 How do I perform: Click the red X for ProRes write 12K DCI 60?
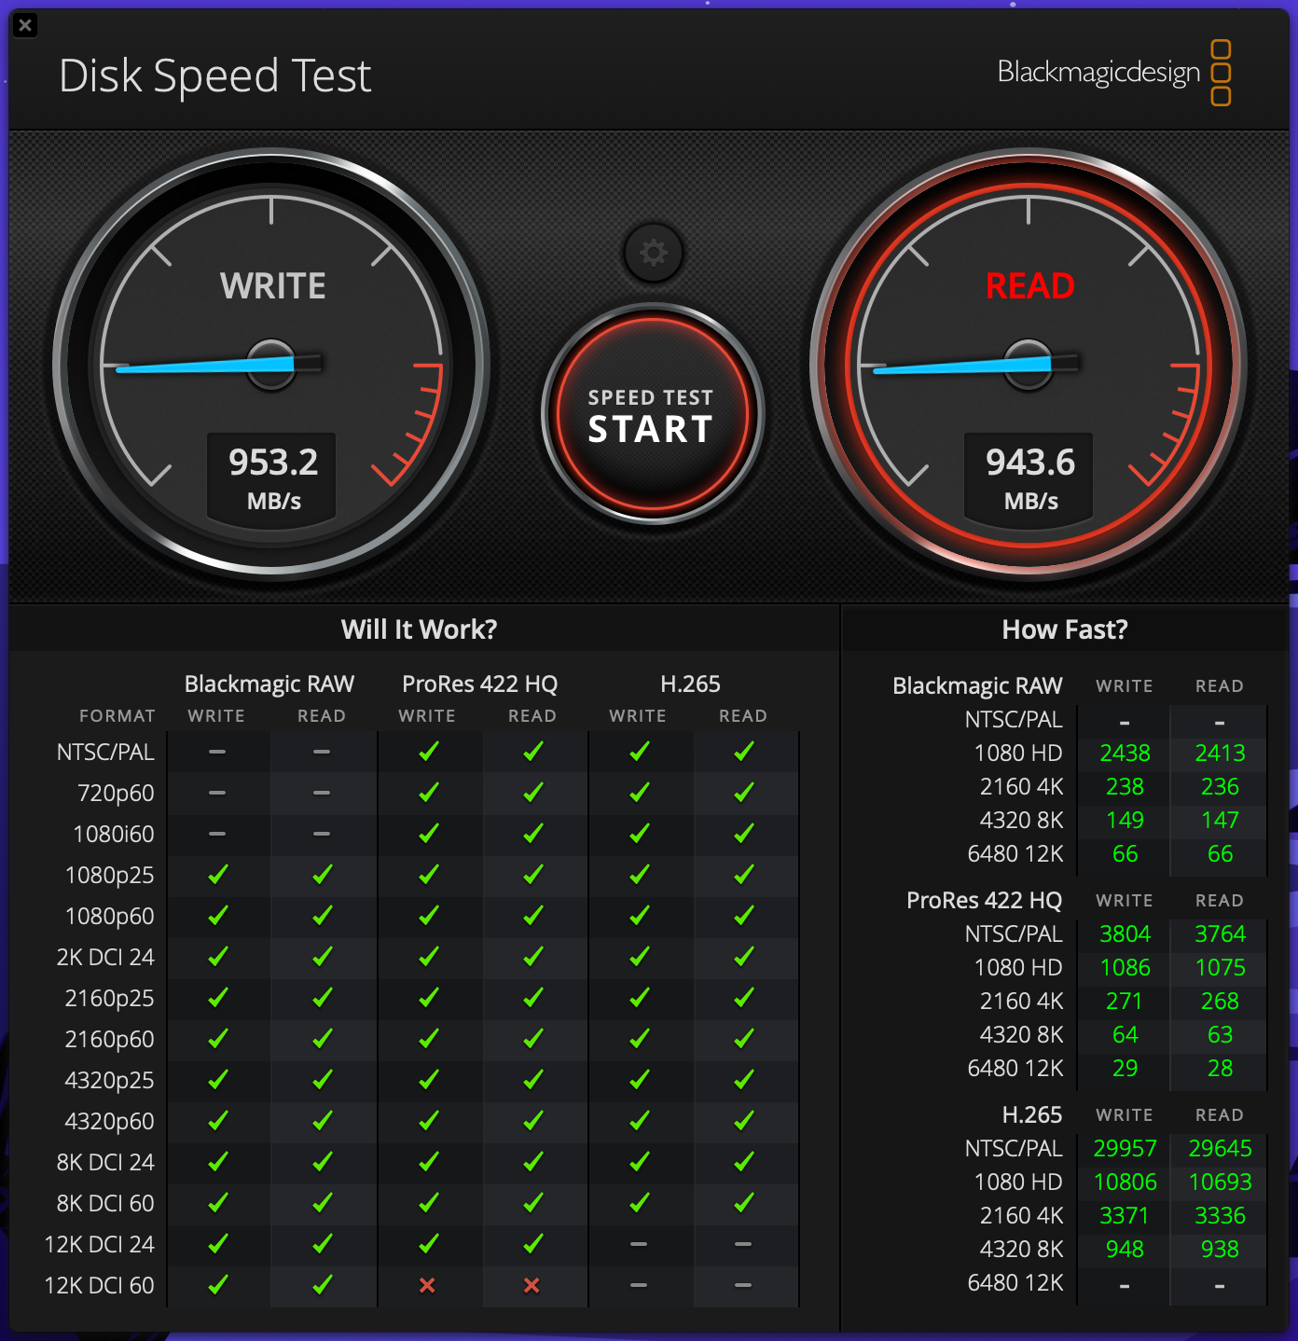point(427,1285)
